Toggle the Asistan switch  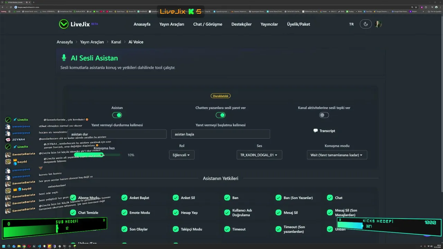click(117, 115)
